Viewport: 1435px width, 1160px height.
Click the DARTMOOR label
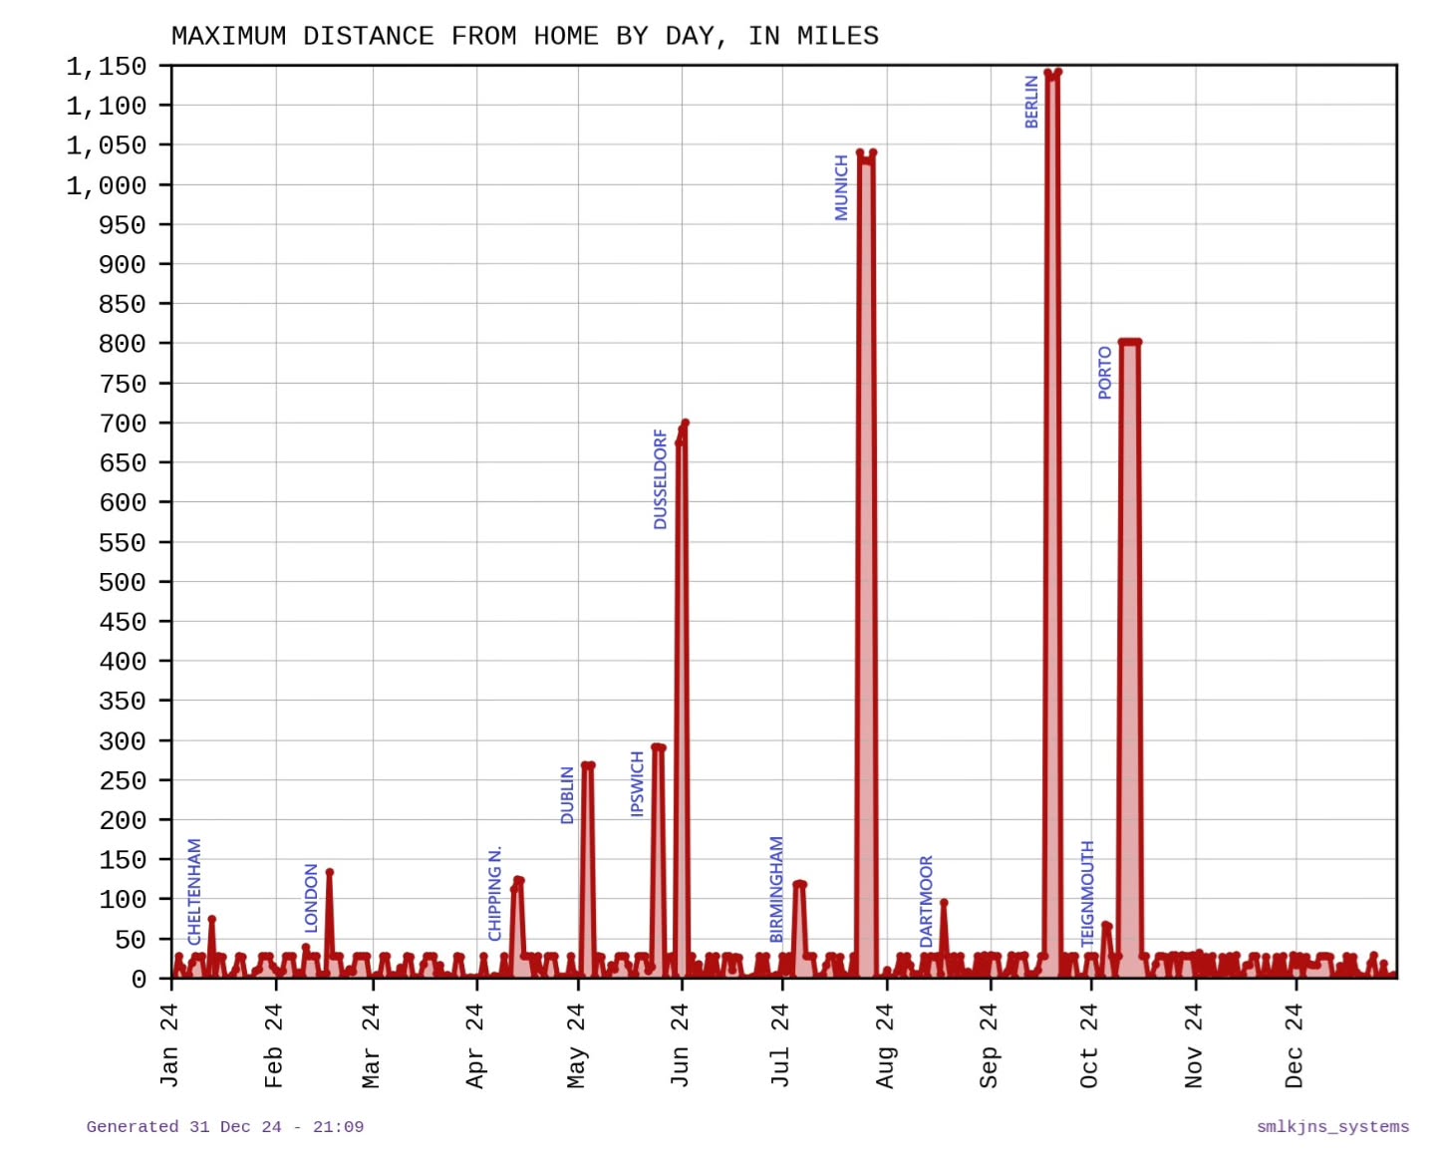[926, 901]
